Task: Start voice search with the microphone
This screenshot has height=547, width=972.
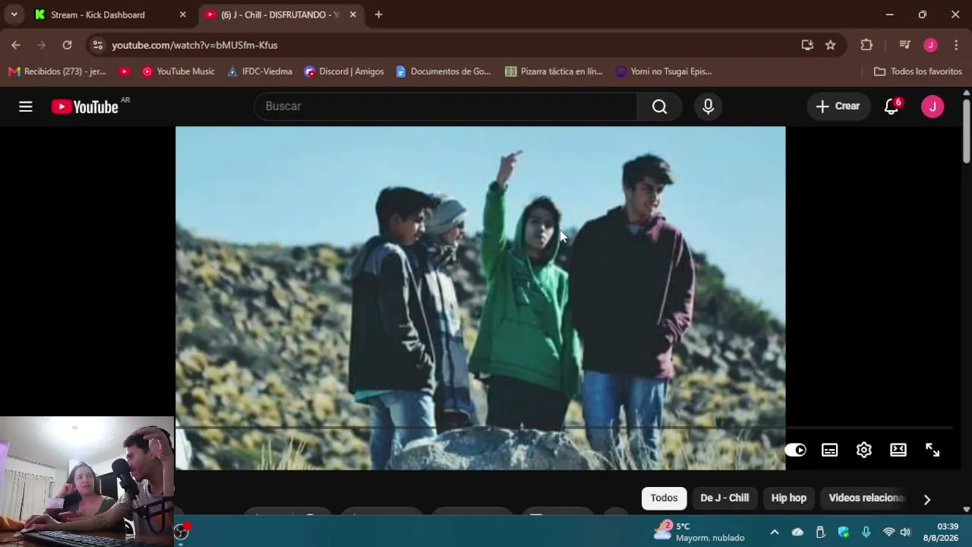Action: tap(708, 106)
